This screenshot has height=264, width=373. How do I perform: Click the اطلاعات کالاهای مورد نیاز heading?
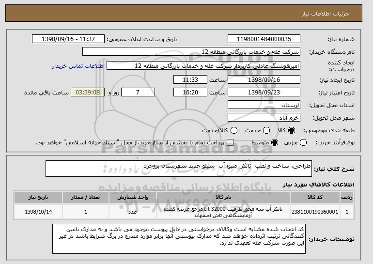coord(318,185)
